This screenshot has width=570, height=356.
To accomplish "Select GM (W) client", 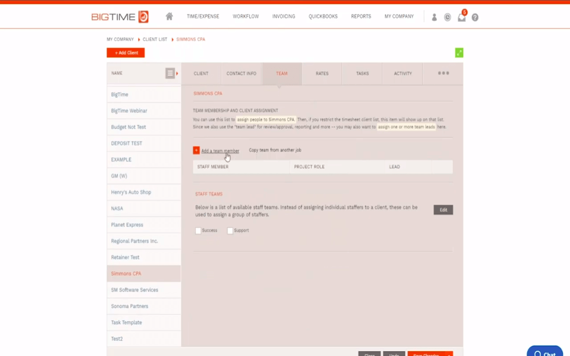I will (144, 176).
